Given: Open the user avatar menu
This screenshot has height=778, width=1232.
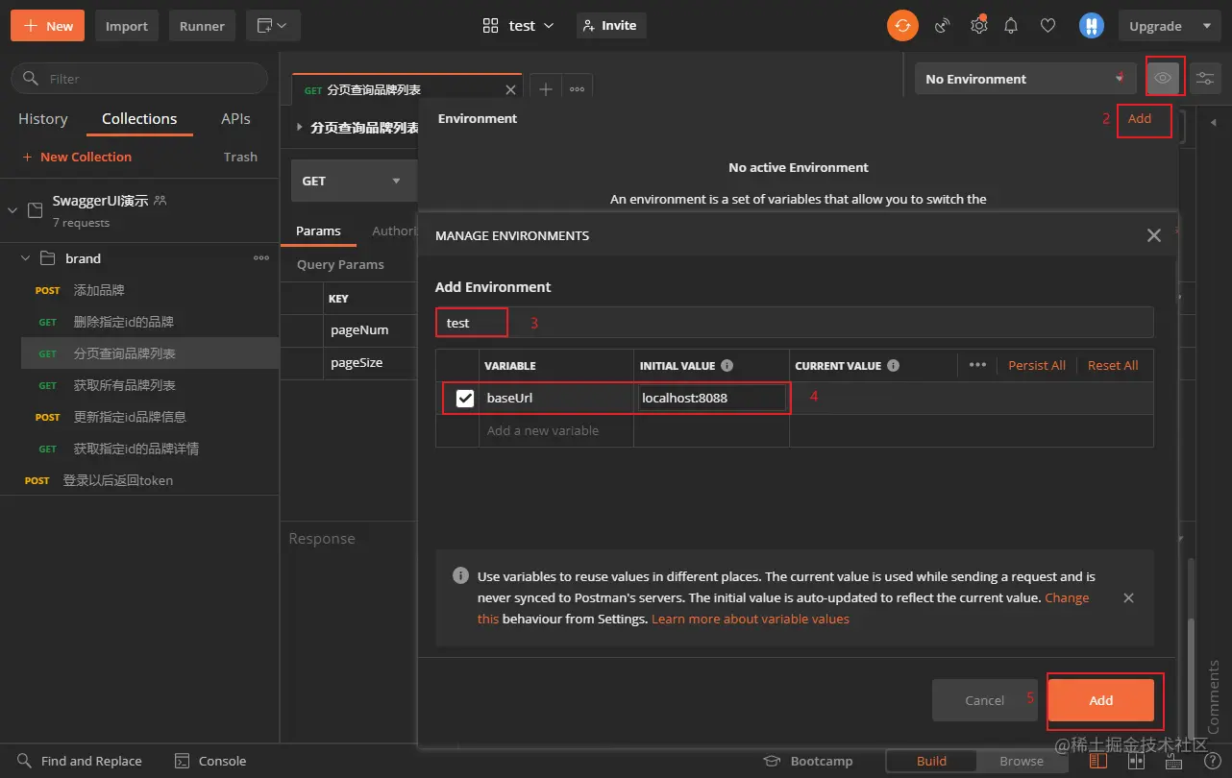Looking at the screenshot, I should tap(1091, 26).
